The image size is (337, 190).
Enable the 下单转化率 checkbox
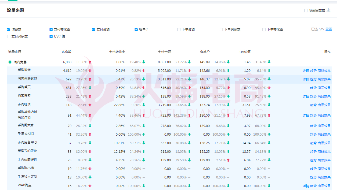(264, 29)
